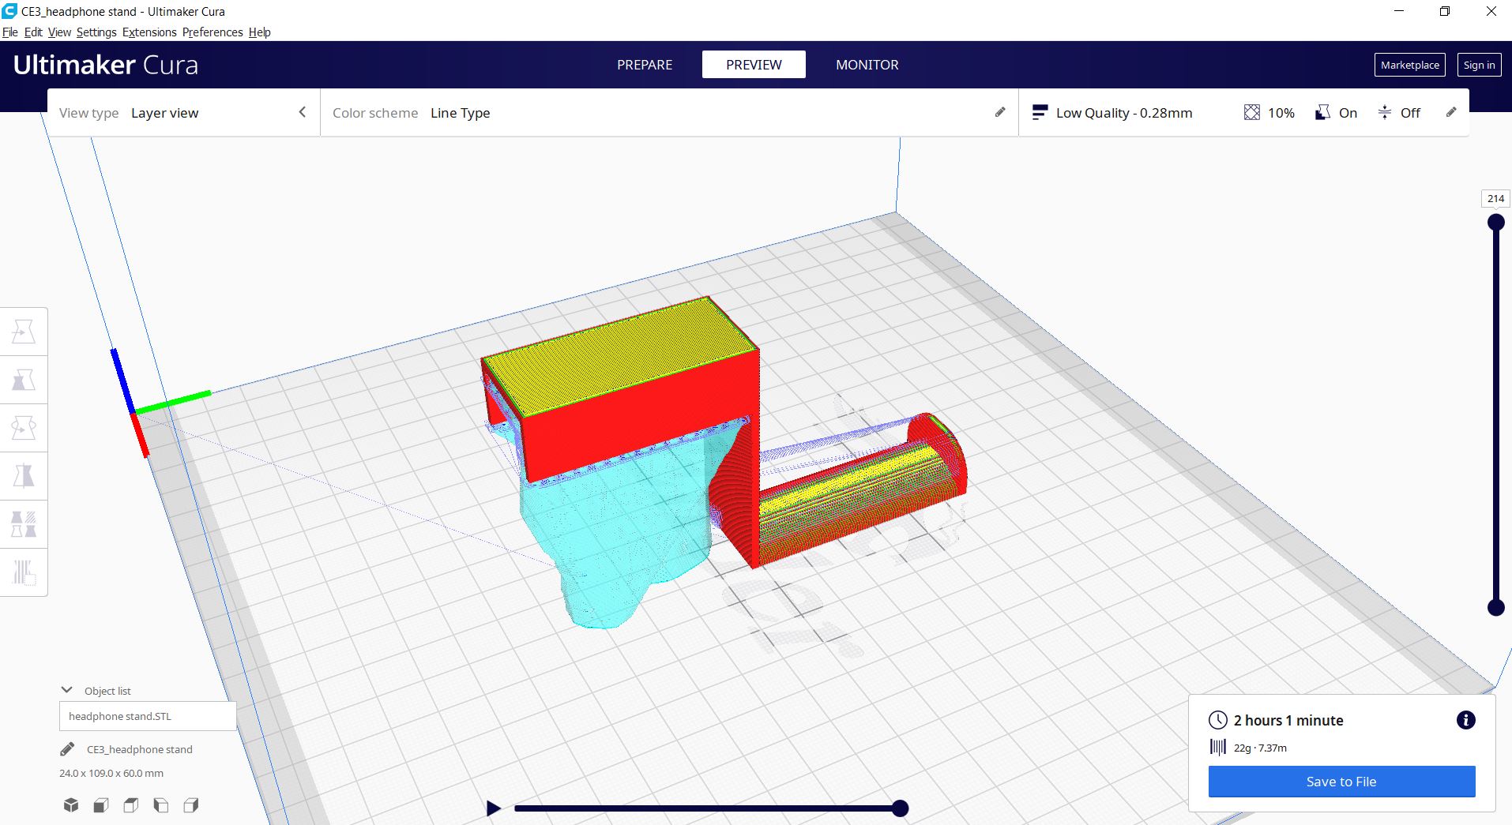Screen dimensions: 1512x825
Task: Click the pencil icon beside CE3_headphone stand
Action: coord(68,749)
